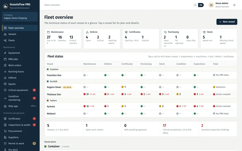Click Thalassa Star maintenance cell 31
242x151 pixels.
tap(89, 94)
